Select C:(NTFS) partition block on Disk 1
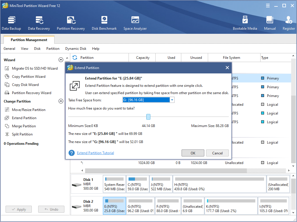The height and width of the screenshot is (222, 297). [138, 184]
